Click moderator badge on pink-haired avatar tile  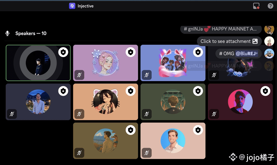click(130, 52)
